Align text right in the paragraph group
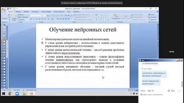The height and width of the screenshot is (103, 184). pos(63,19)
